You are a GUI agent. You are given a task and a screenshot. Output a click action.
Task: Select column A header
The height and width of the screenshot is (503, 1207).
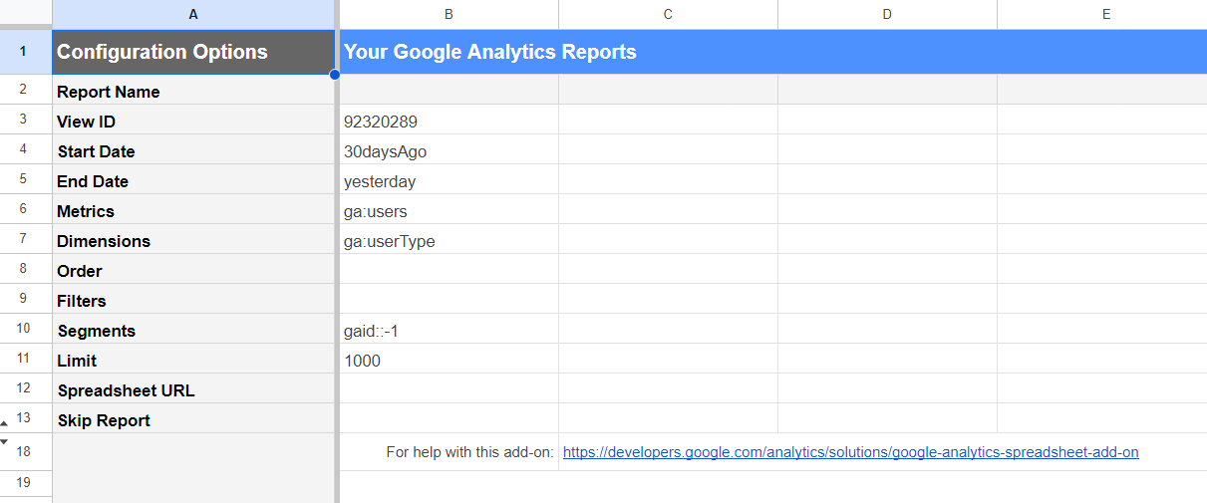click(x=193, y=14)
